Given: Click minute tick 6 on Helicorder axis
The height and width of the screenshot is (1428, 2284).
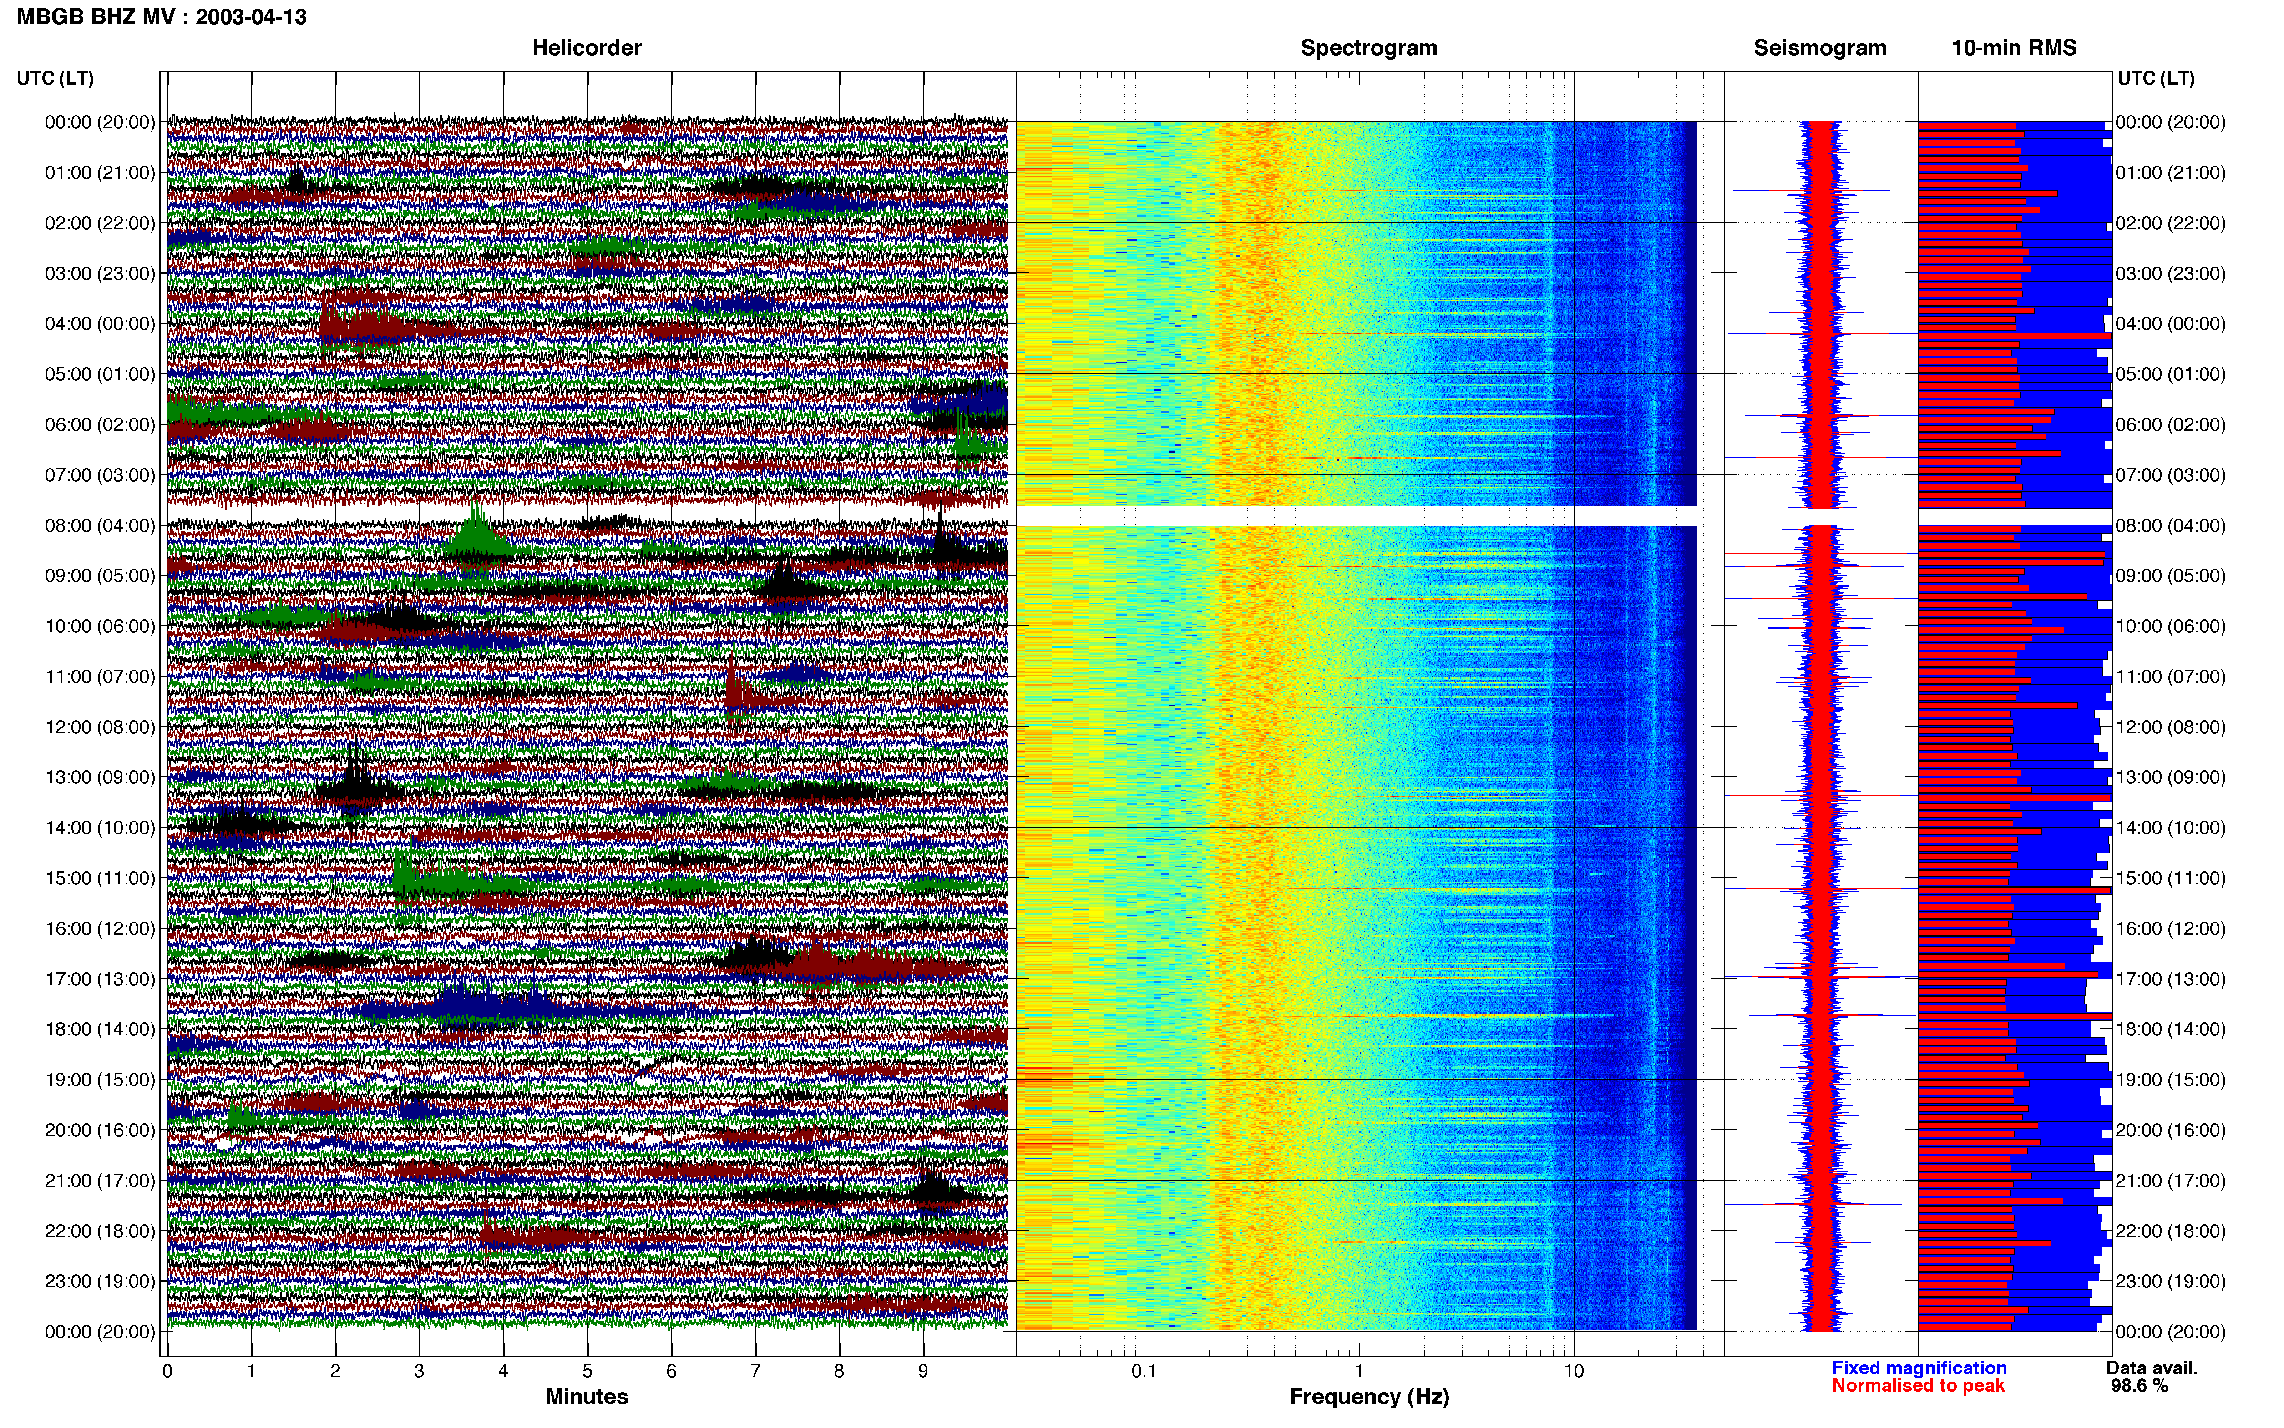Looking at the screenshot, I should tap(672, 1370).
